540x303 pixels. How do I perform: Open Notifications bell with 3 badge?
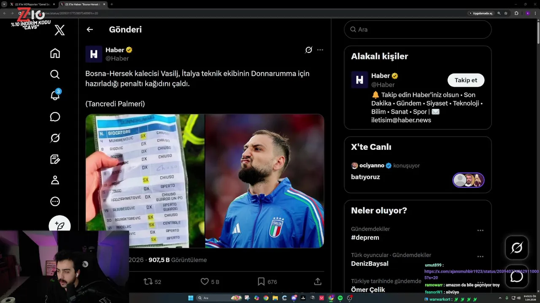(55, 95)
